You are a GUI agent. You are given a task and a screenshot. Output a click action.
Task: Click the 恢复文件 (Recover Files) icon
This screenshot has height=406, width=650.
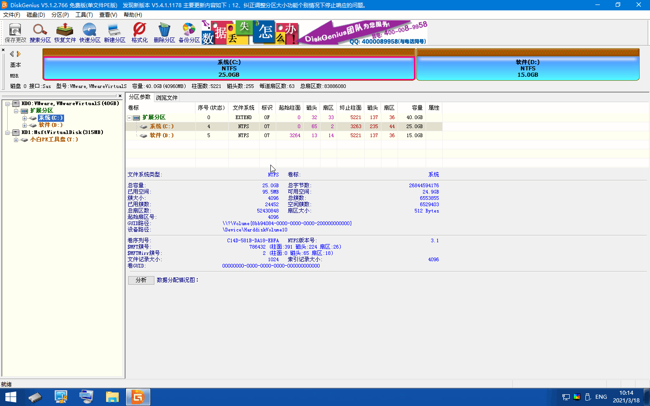pos(65,33)
